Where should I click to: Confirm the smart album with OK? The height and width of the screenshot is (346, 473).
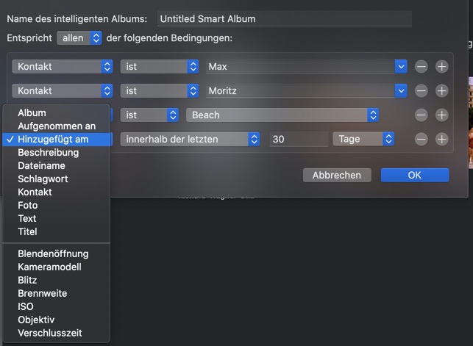[x=414, y=175]
